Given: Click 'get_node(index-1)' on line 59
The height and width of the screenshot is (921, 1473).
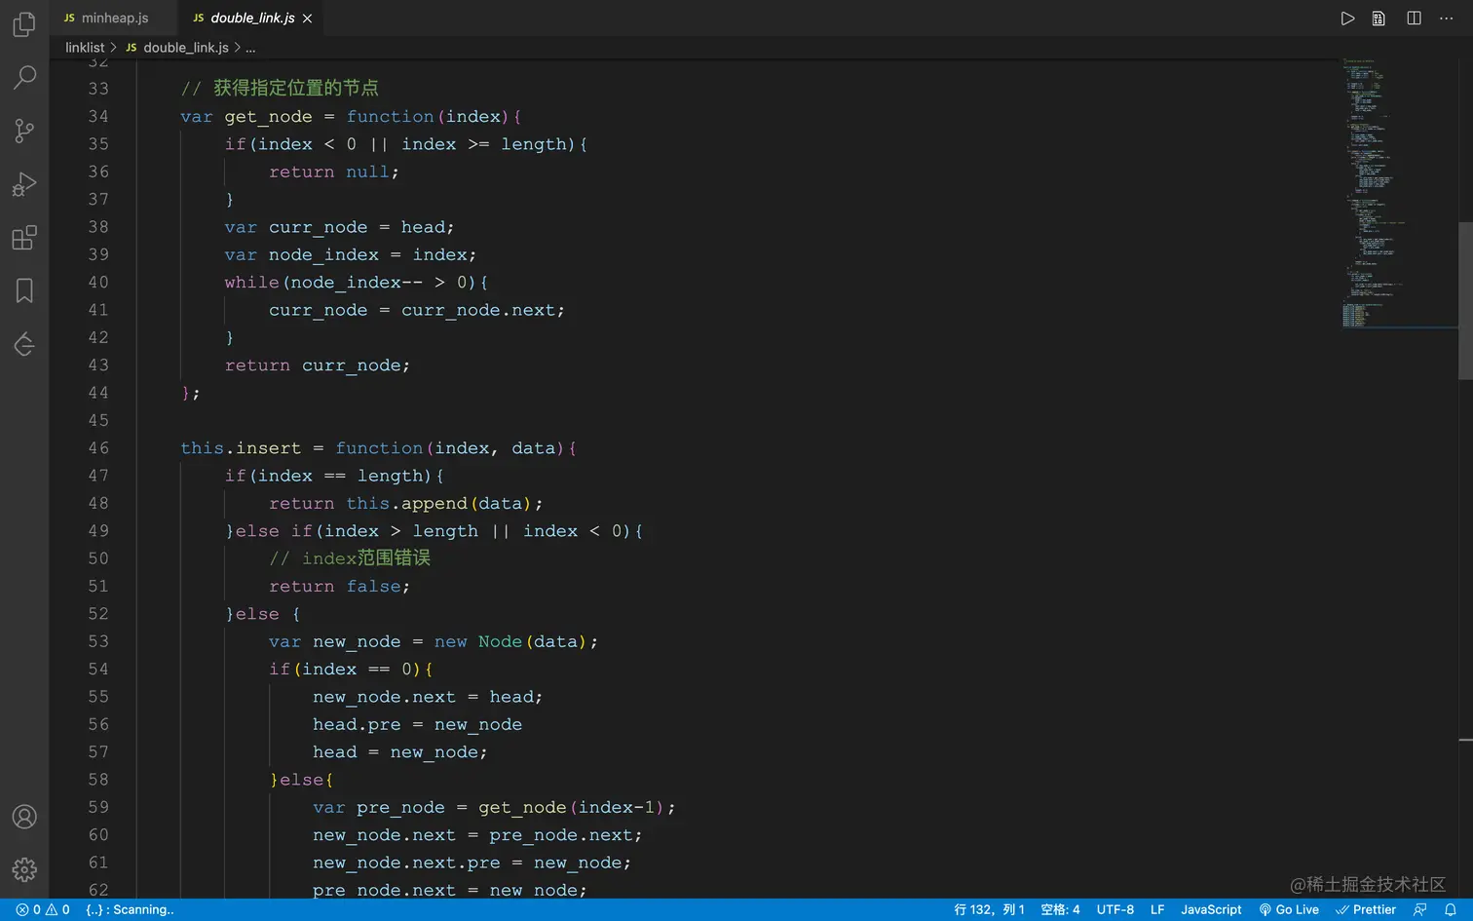Looking at the screenshot, I should click(x=572, y=808).
